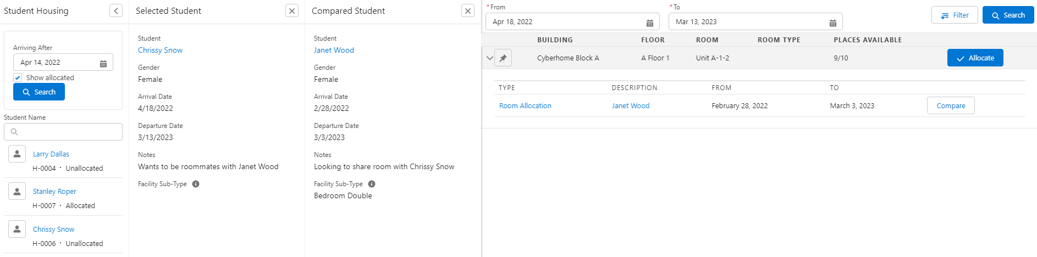1037x257 pixels.
Task: Click Stanley Roper avatar icon
Action: click(x=17, y=192)
